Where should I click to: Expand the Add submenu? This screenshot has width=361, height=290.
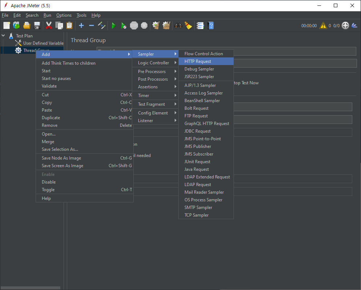click(84, 55)
